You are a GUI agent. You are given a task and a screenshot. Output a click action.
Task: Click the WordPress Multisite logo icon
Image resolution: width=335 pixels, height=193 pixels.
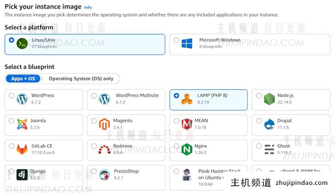coord(104,99)
